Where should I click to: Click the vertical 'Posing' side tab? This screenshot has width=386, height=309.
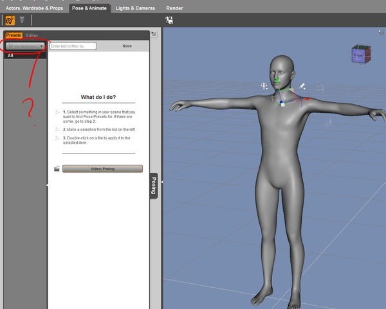pyautogui.click(x=154, y=186)
